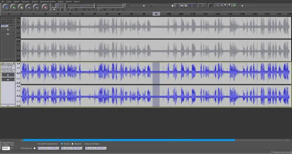Stop playback with the Stop button
292x154 pixels.
[x=21, y=7]
